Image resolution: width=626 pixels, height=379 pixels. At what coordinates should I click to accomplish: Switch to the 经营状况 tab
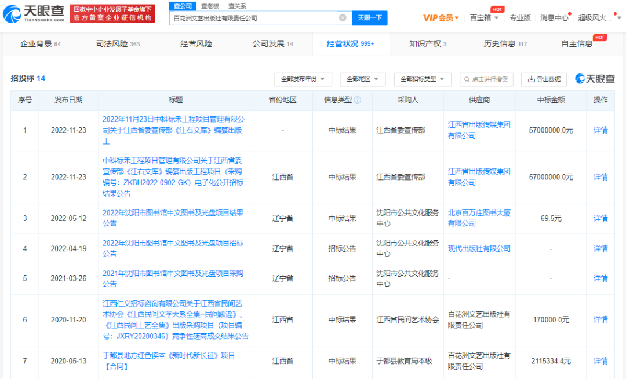pyautogui.click(x=351, y=44)
